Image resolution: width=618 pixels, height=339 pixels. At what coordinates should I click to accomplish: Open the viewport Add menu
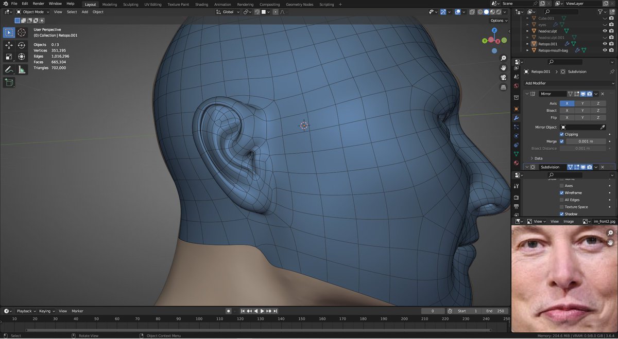point(84,12)
